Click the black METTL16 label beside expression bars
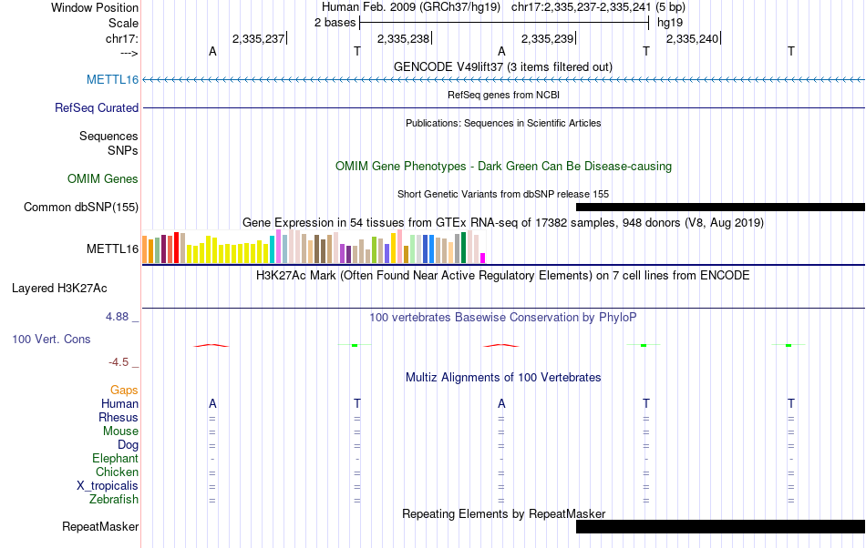Viewport: 866px width, 548px height. pos(112,249)
